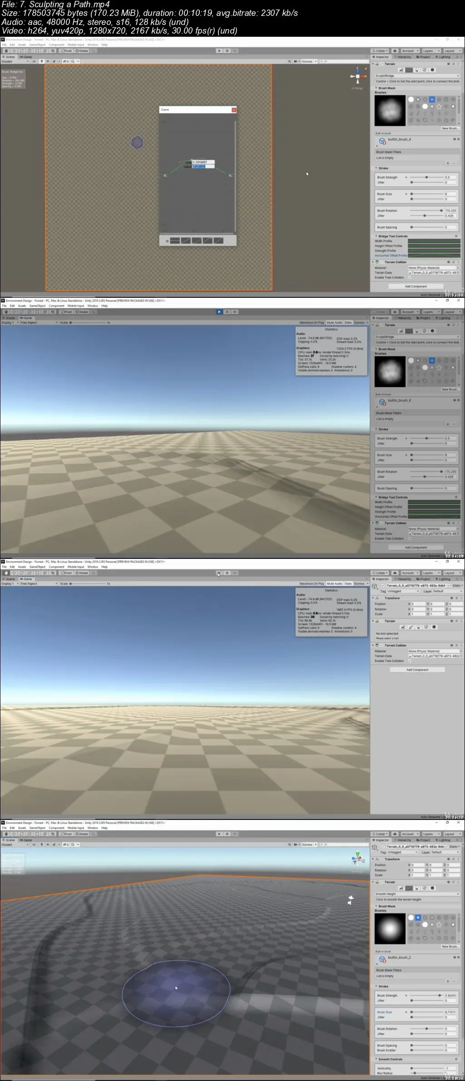Select the builtin_brush_4 asset icon in Curve-window frame
Viewport: 465px width, 1081px height.
(382, 141)
